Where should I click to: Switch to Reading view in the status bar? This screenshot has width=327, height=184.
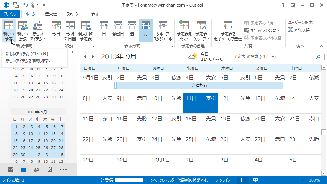(x=255, y=180)
